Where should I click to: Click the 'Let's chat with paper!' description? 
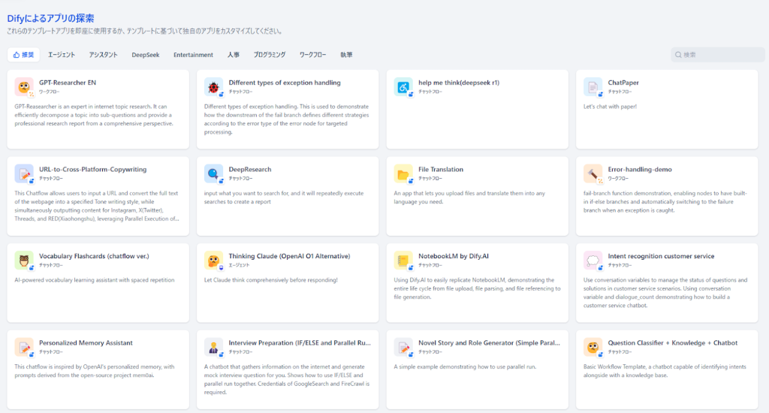point(610,107)
